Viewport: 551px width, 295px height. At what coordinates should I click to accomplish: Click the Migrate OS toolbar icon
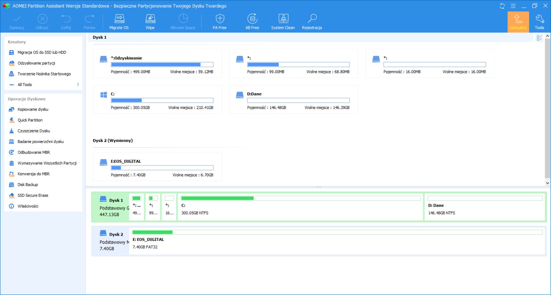point(119,22)
